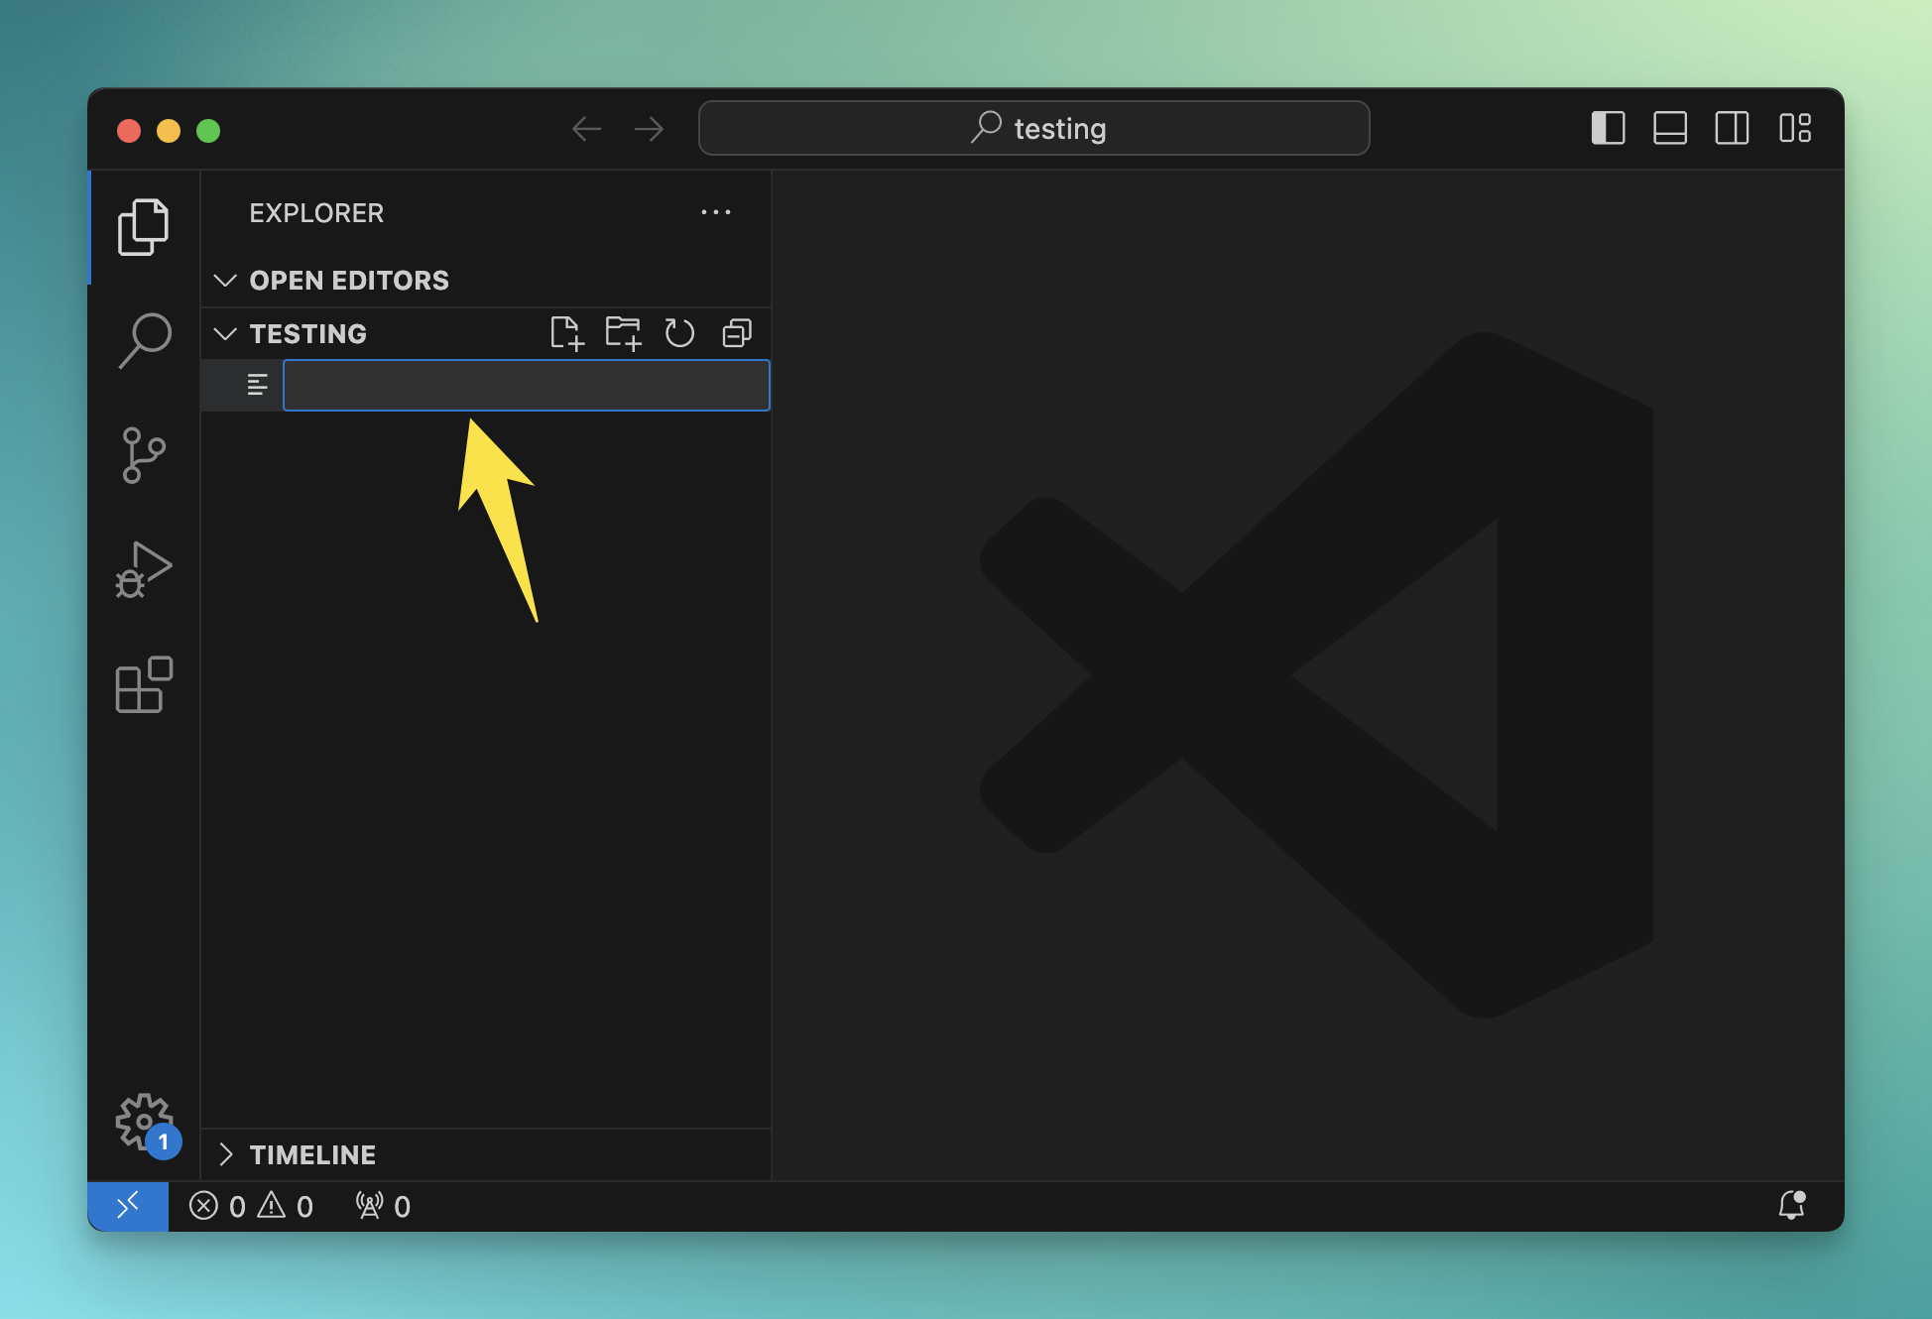Click the New Folder icon
This screenshot has width=1932, height=1319.
623,333
